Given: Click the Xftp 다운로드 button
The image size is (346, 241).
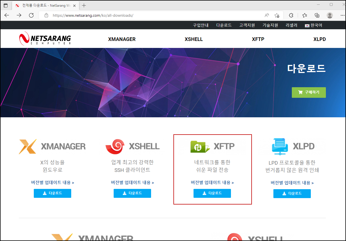Looking at the screenshot, I should 212,193.
